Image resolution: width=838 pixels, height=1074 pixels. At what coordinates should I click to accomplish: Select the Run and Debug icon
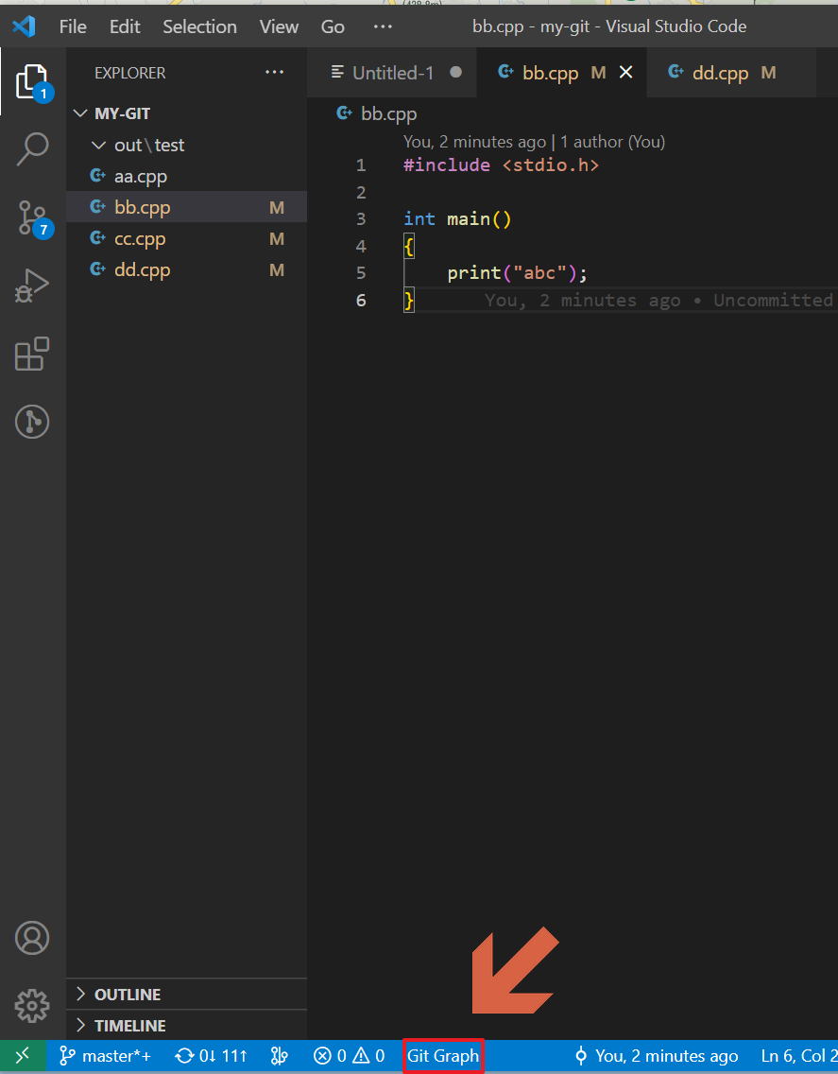[32, 285]
